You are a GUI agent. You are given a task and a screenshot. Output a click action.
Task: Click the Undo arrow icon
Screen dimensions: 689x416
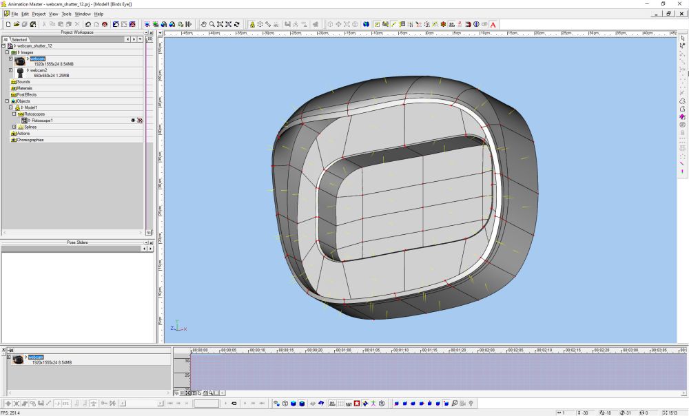(x=88, y=25)
